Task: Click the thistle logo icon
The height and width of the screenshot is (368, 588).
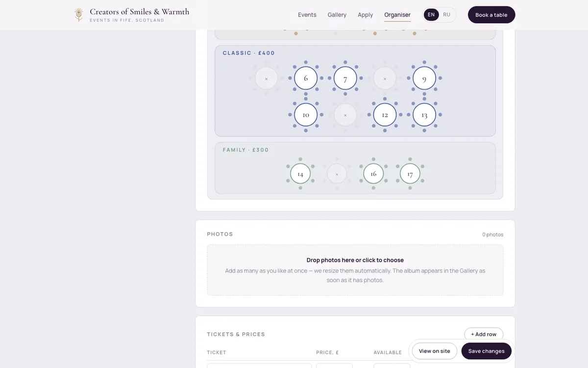Action: (79, 15)
